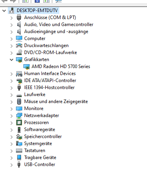Click the Human Interface Devices icon
The image size is (147, 182).
coord(19,73)
